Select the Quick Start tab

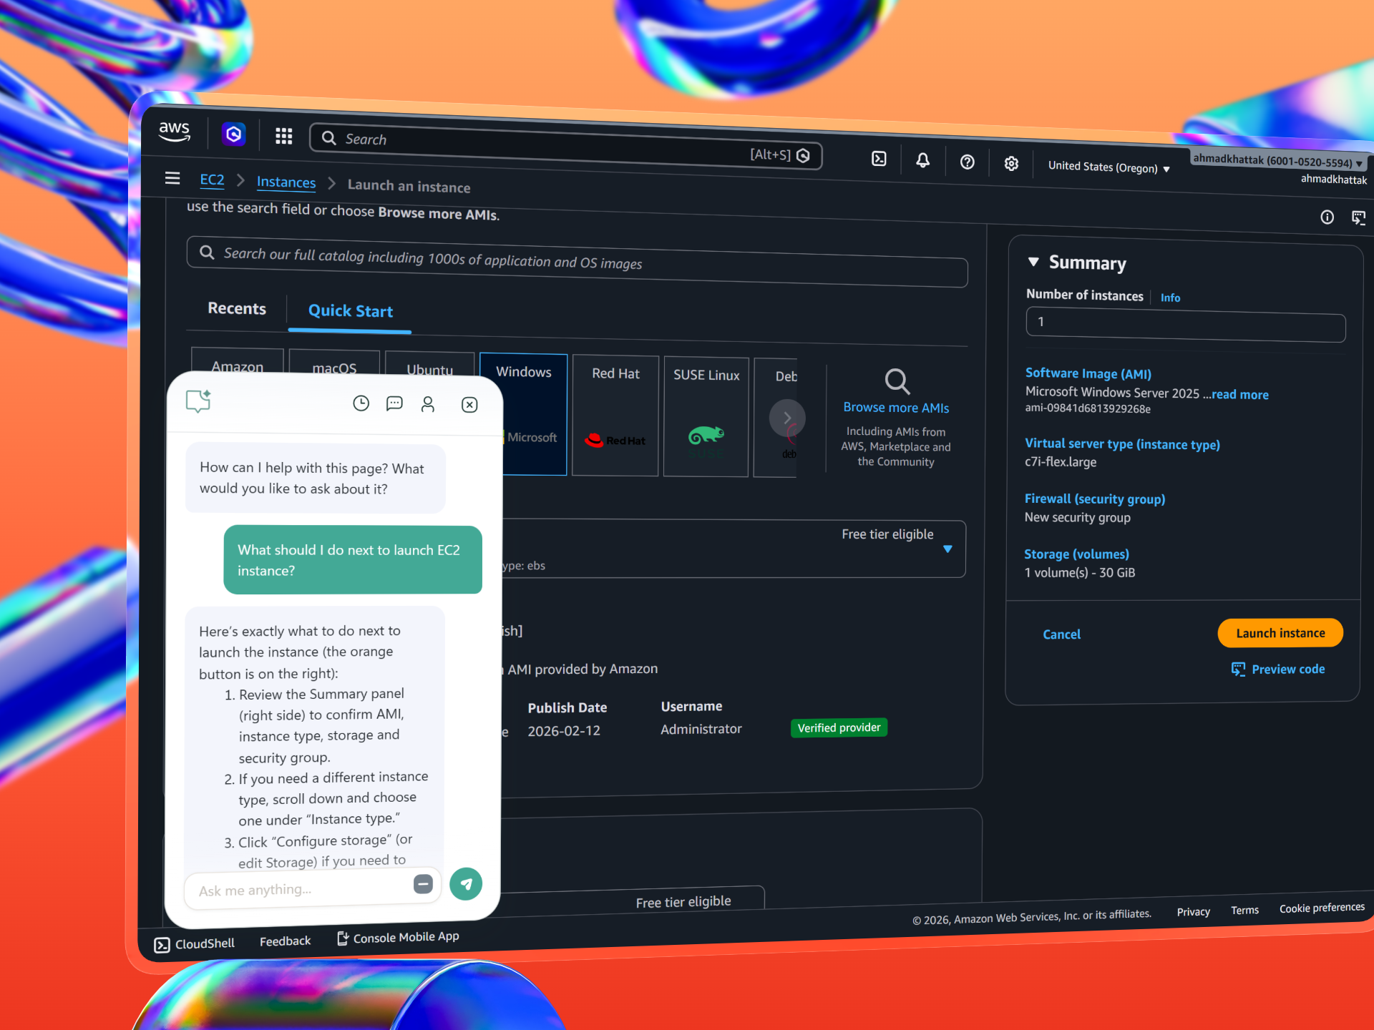click(x=350, y=311)
